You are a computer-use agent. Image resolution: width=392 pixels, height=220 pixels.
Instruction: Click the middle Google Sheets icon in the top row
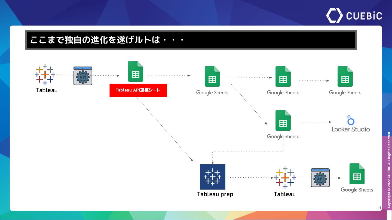[x=283, y=76]
